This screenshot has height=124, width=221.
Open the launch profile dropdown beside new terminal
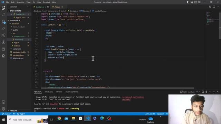click(199, 92)
